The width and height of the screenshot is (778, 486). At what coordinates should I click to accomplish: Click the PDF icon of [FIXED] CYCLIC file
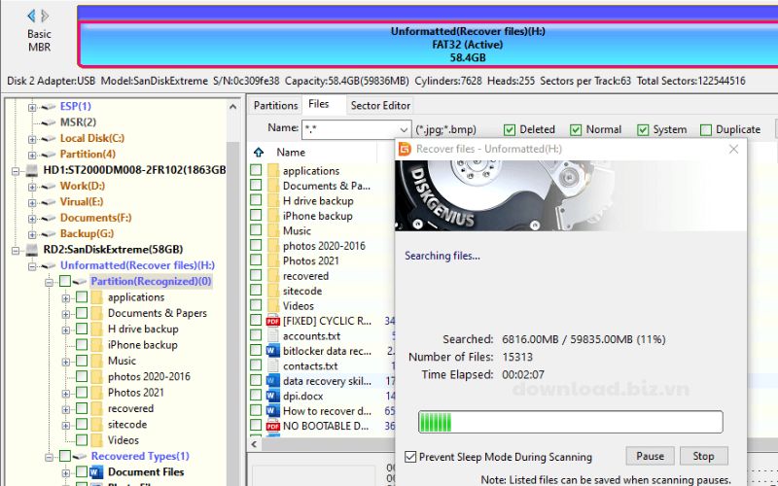click(x=274, y=321)
